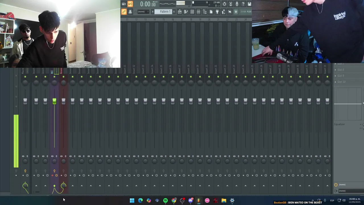This screenshot has width=364, height=205.
Task: Click playlist timeline bar 16 marker
Action: click(173, 19)
